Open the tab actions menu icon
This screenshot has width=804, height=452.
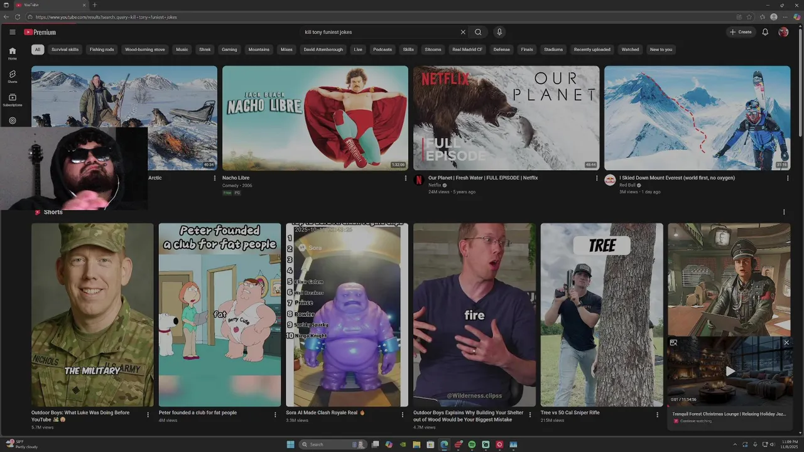click(x=6, y=5)
